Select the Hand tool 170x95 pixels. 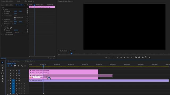[x=2, y=79]
